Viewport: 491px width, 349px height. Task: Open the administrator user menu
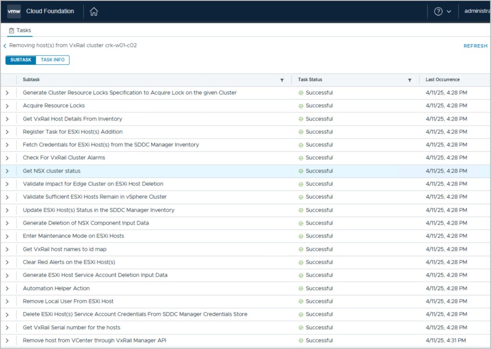477,12
